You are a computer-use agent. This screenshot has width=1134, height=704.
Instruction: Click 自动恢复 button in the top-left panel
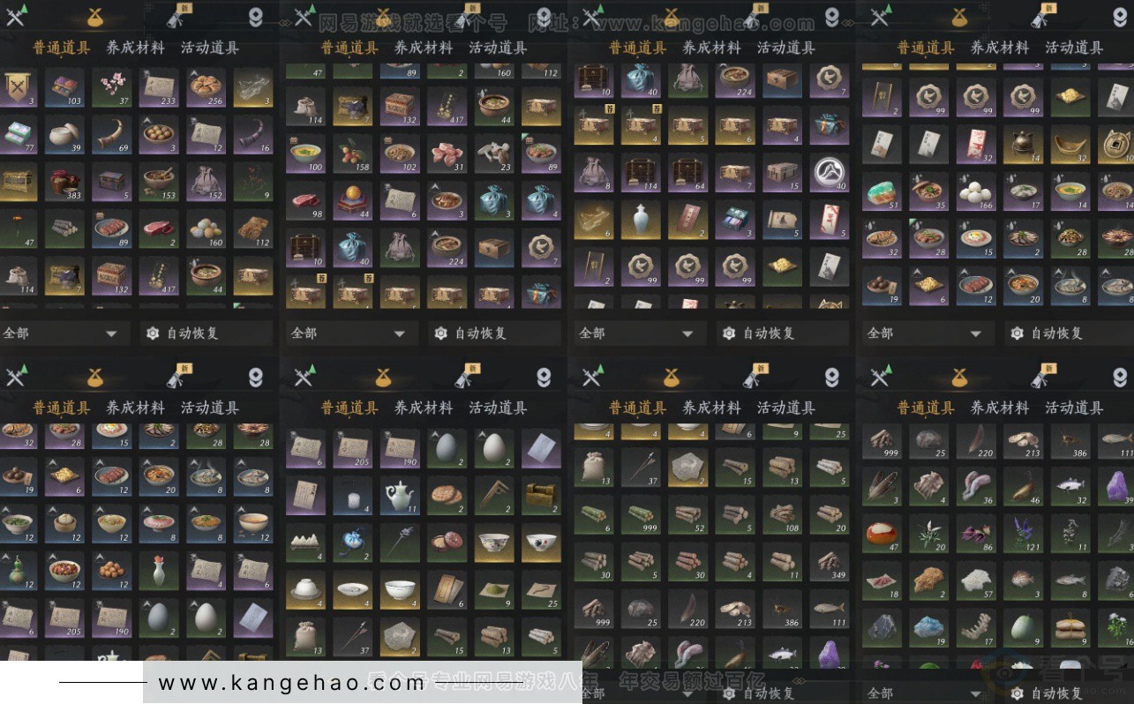182,333
